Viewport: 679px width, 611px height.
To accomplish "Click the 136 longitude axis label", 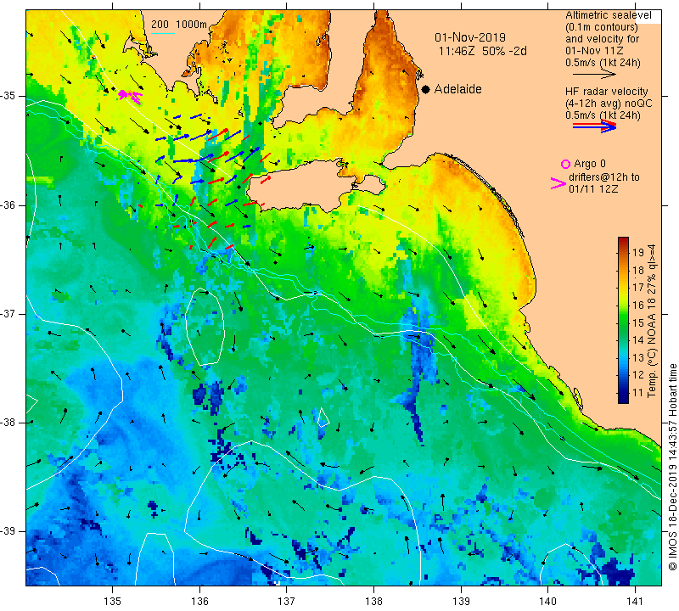I will click(x=199, y=601).
